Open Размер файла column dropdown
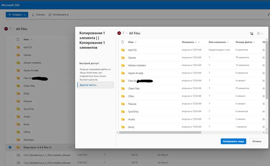 [254, 42]
